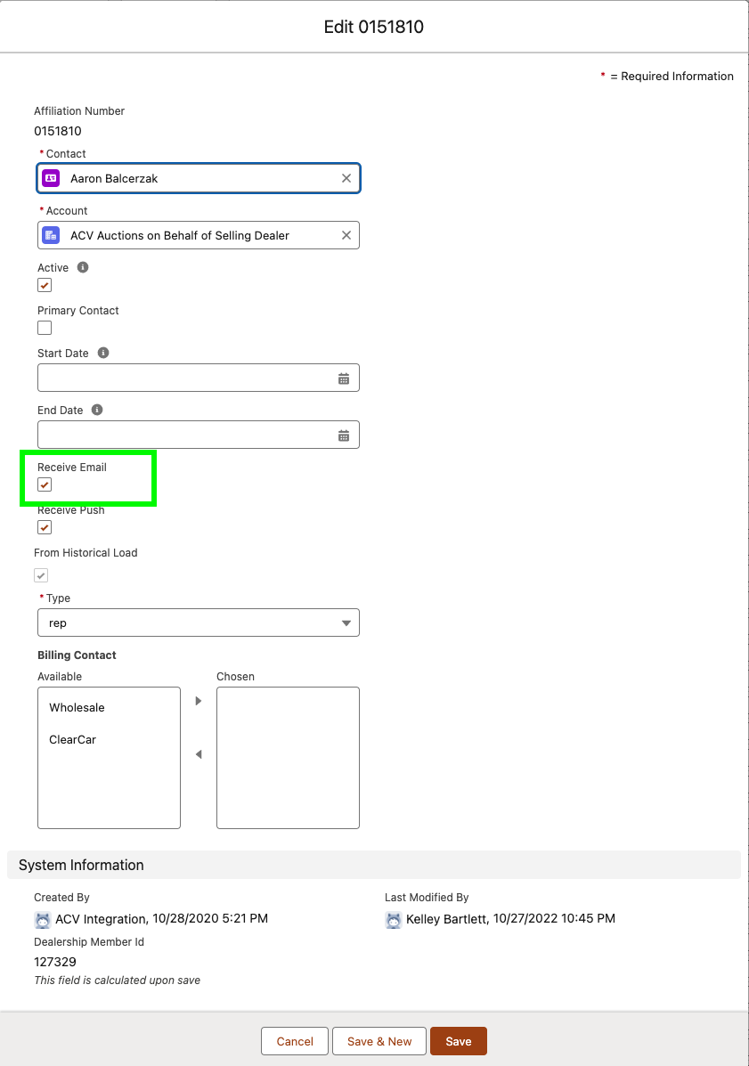Move selection back to Available with left arrow
Viewport: 749px width, 1066px height.
pyautogui.click(x=199, y=754)
